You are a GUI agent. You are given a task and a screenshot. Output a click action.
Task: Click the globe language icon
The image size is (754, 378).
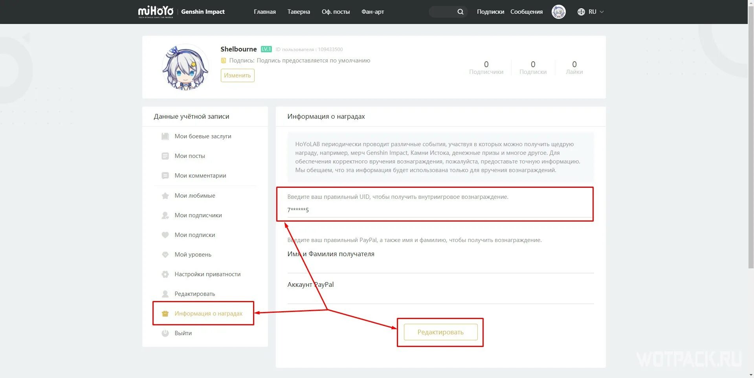[x=581, y=12]
